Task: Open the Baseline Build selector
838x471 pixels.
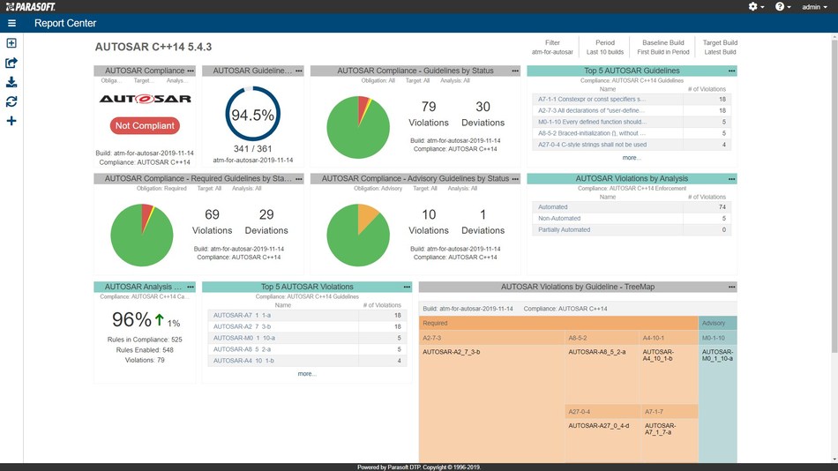Action: 663,47
